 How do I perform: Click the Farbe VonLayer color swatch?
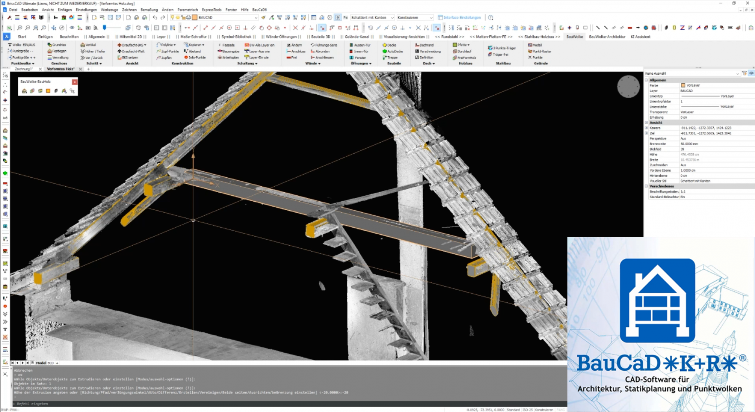tap(683, 85)
